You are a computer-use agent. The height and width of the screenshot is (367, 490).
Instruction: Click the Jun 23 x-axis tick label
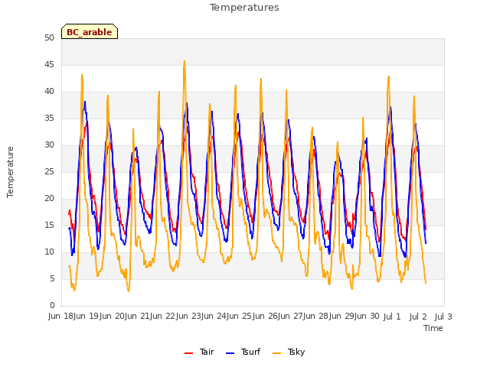tap(189, 317)
